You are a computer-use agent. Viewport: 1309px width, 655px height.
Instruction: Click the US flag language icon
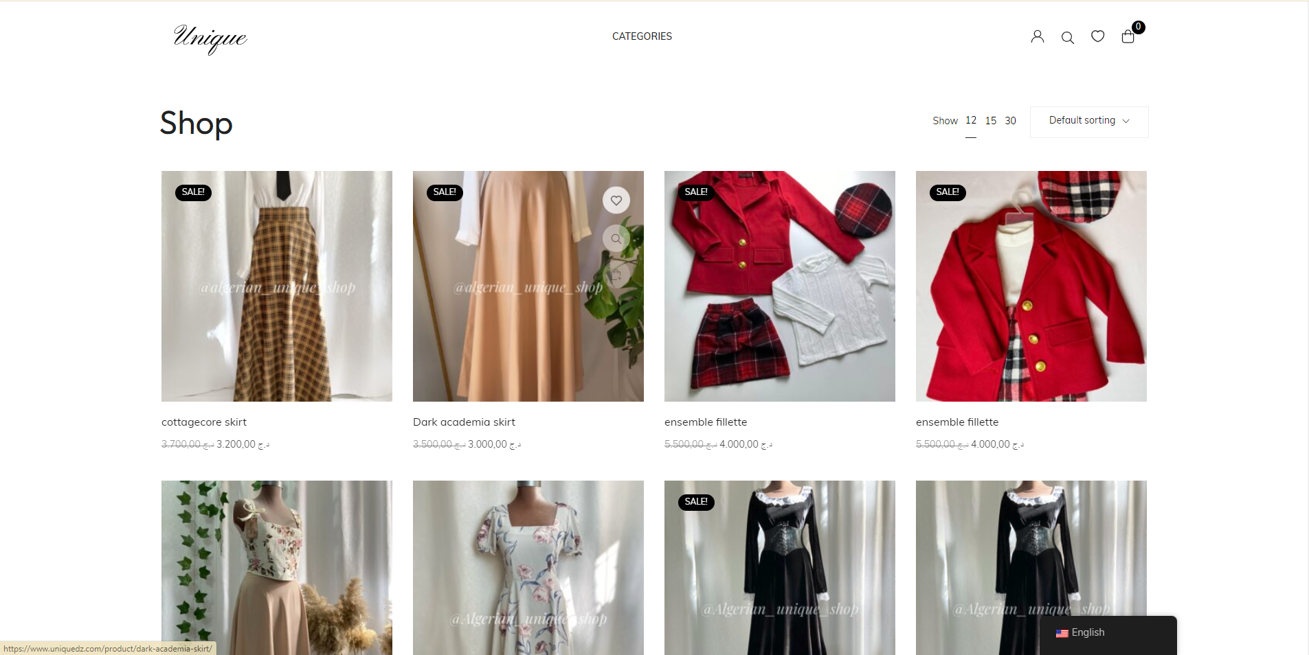pyautogui.click(x=1062, y=633)
